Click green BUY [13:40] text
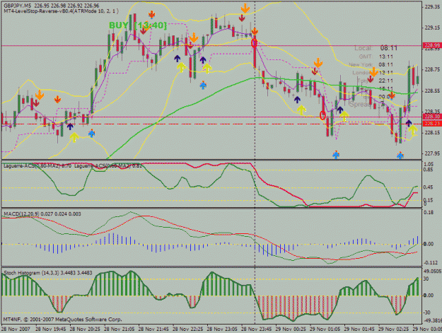Image resolution: width=442 pixels, height=333 pixels. coord(138,25)
